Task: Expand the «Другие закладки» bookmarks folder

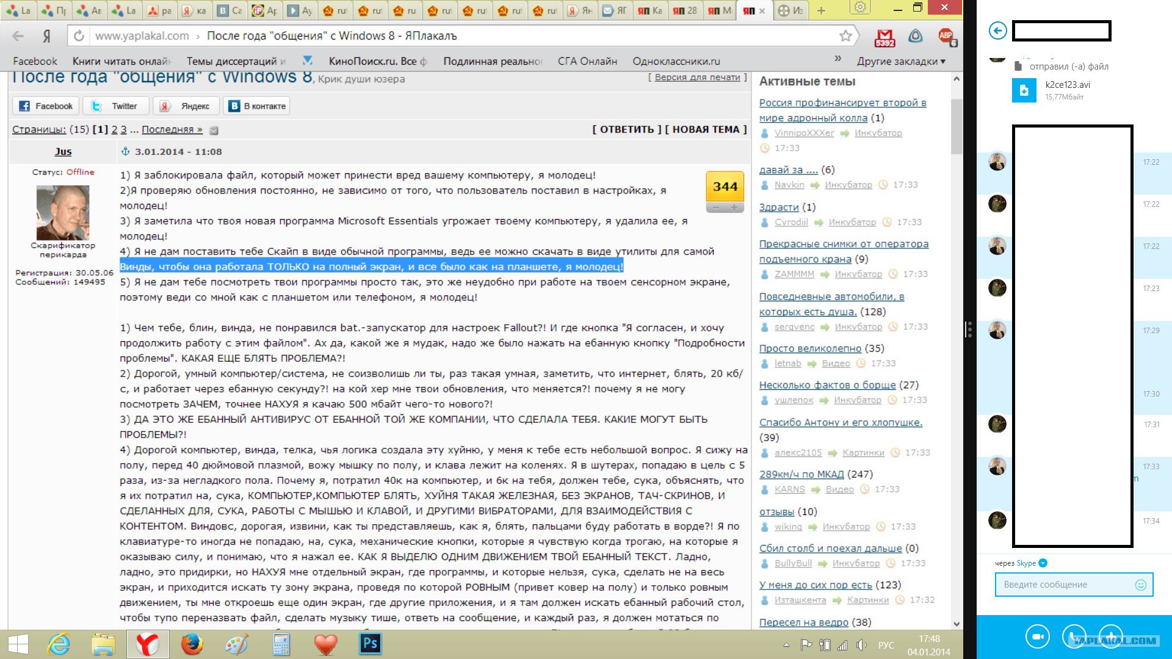Action: (x=901, y=61)
